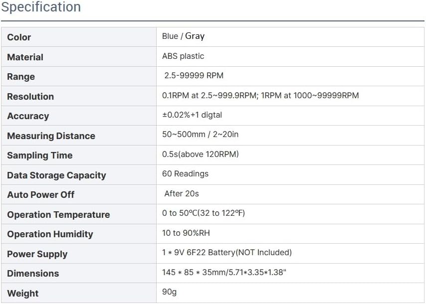Click the Power Supply battery value

coord(227,253)
